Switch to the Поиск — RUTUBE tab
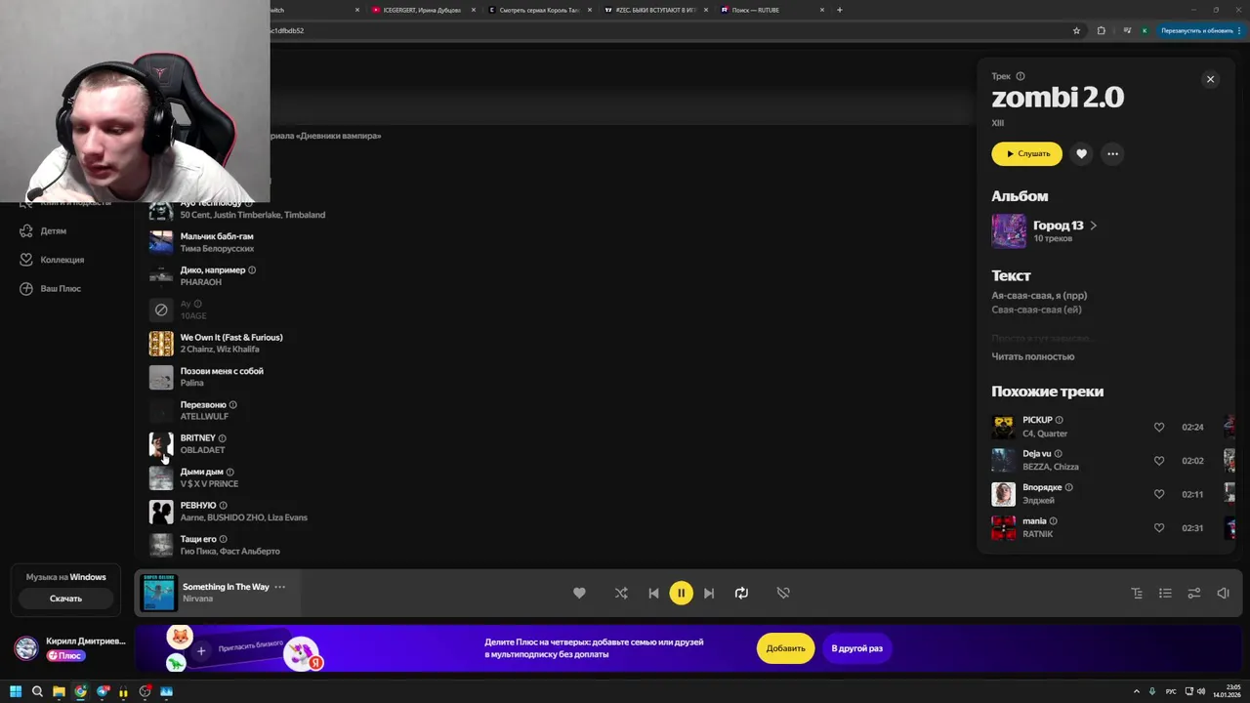The image size is (1250, 703). 772,10
